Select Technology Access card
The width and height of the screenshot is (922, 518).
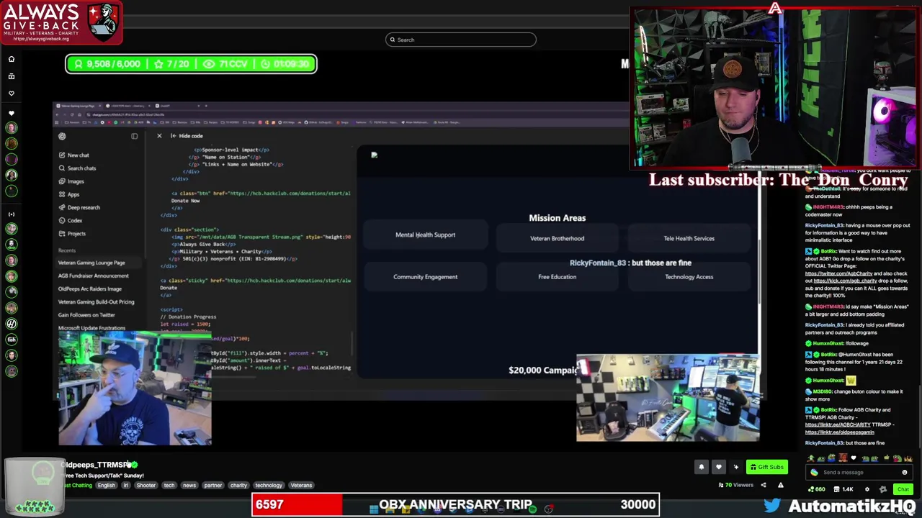pyautogui.click(x=689, y=277)
